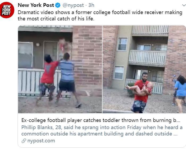Click the @nypost handle
This screenshot has height=149, width=186.
click(73, 5)
